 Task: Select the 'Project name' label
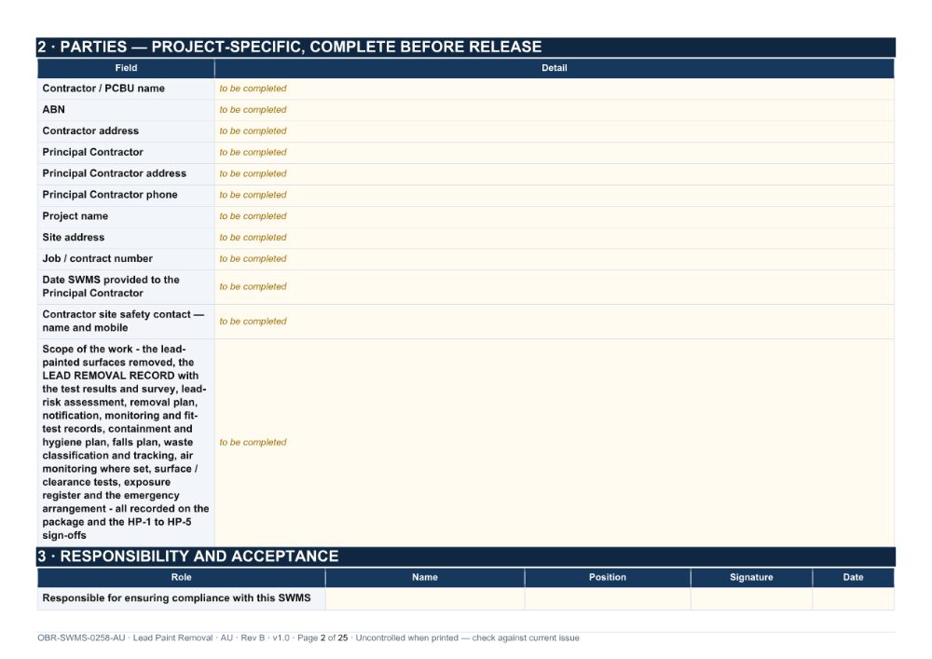pyautogui.click(x=75, y=216)
